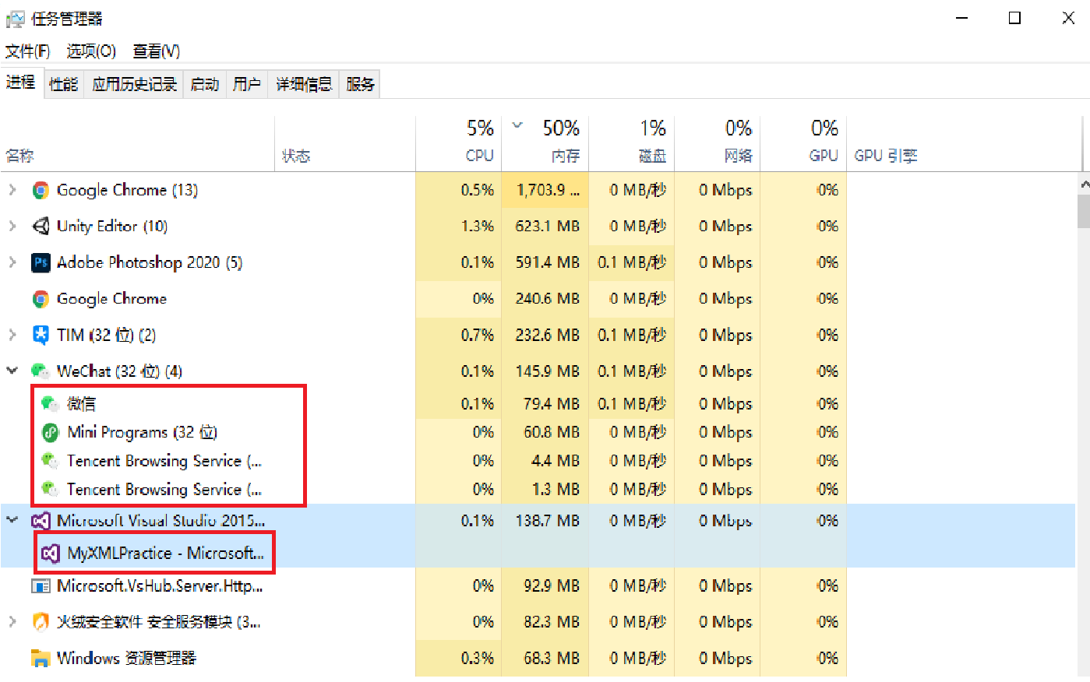Open the 详细信息 tab
Image resolution: width=1090 pixels, height=682 pixels.
point(304,84)
